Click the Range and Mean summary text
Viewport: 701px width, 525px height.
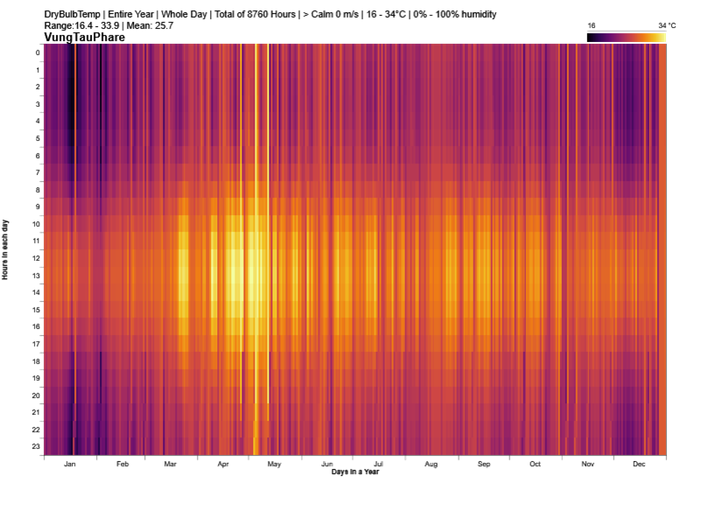click(x=109, y=25)
